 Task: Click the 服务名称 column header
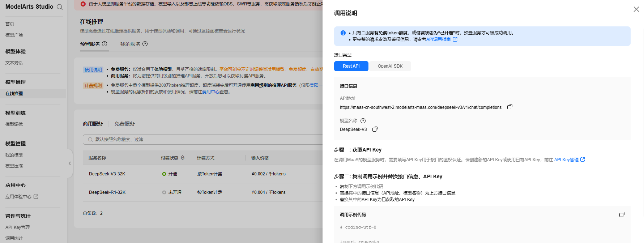97,158
